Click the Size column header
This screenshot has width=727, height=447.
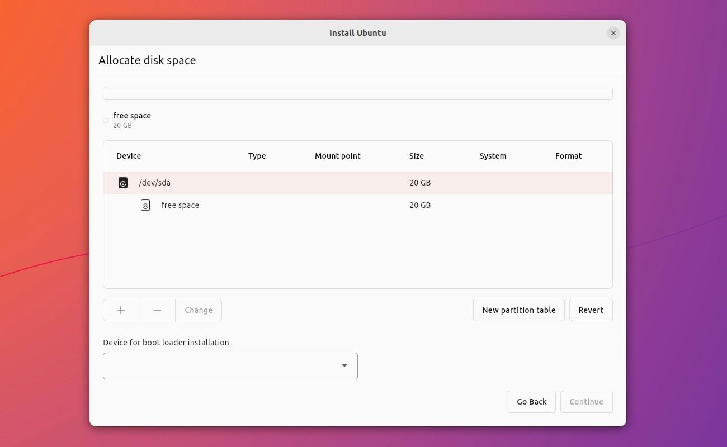pos(417,156)
